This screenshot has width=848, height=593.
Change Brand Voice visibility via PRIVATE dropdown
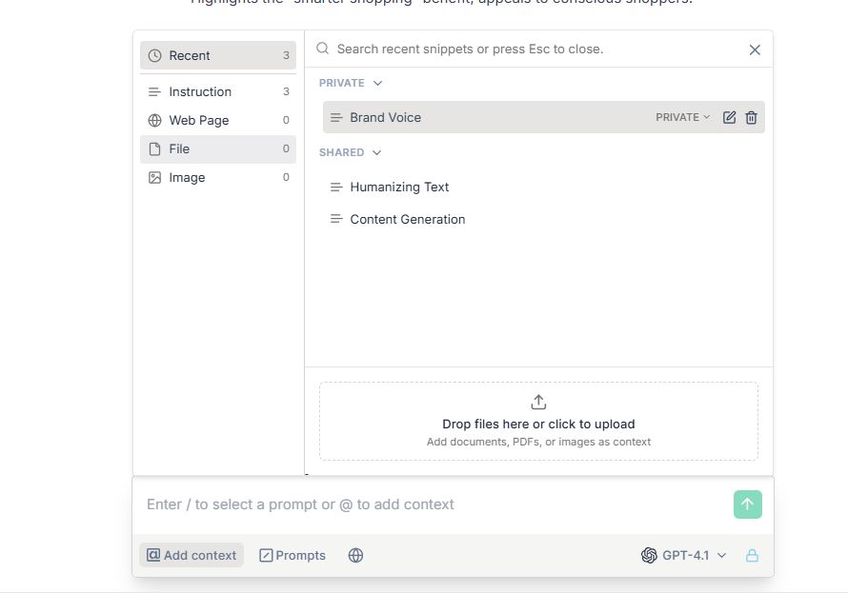(x=682, y=117)
